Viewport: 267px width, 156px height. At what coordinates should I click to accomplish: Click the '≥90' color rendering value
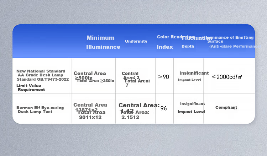coord(163,77)
